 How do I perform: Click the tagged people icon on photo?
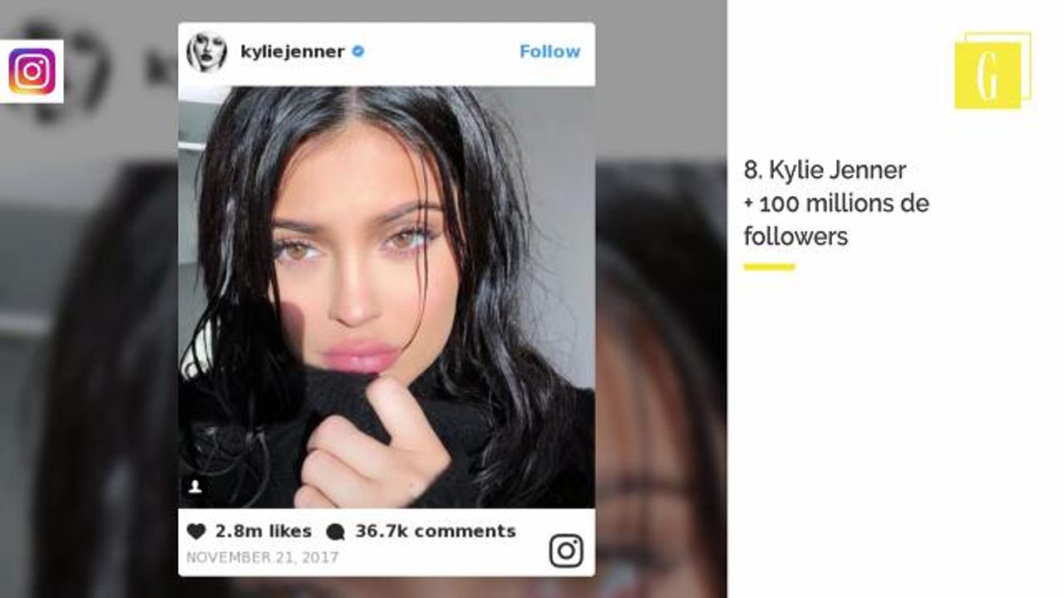[x=195, y=487]
